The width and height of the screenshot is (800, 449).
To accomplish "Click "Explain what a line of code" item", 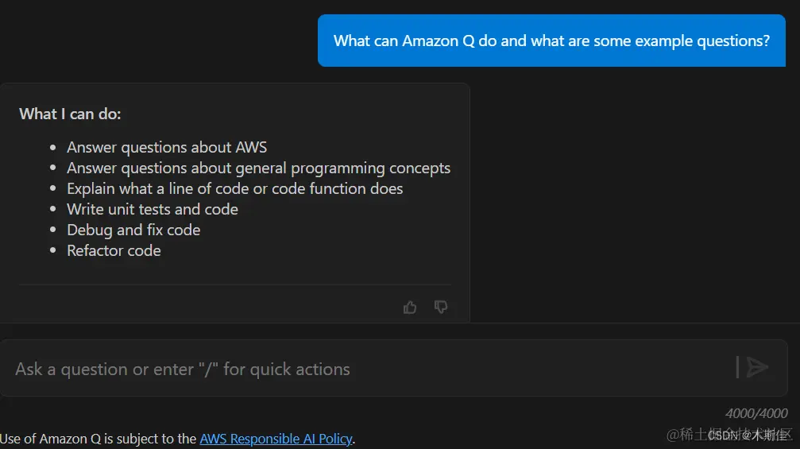I will [x=234, y=188].
